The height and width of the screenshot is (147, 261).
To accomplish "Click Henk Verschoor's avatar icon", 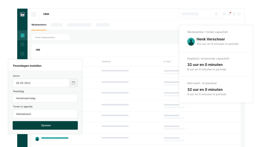I will coord(191,42).
